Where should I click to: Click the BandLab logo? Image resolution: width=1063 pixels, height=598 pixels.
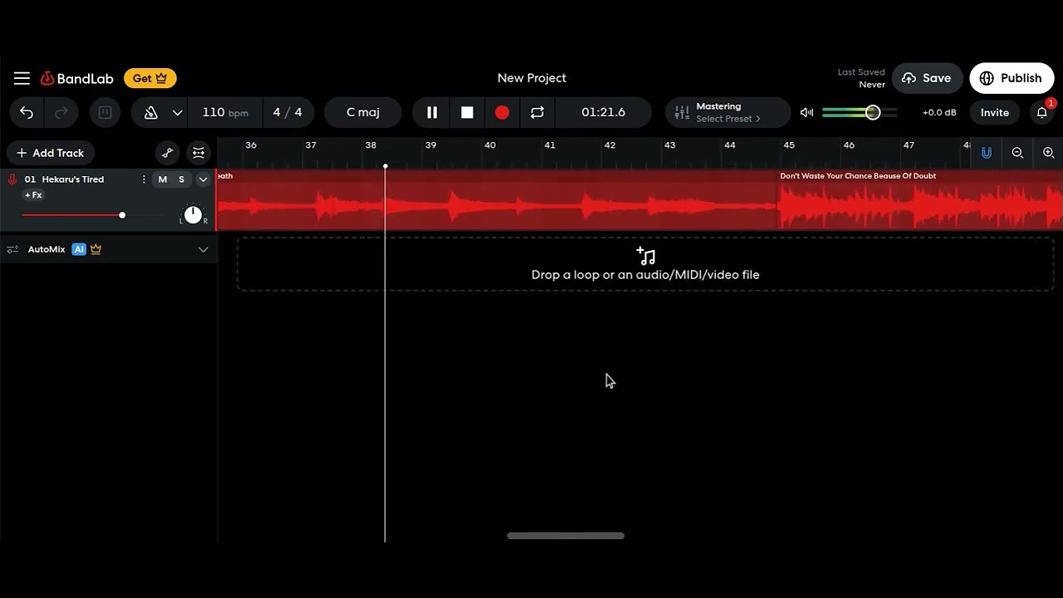tap(76, 78)
